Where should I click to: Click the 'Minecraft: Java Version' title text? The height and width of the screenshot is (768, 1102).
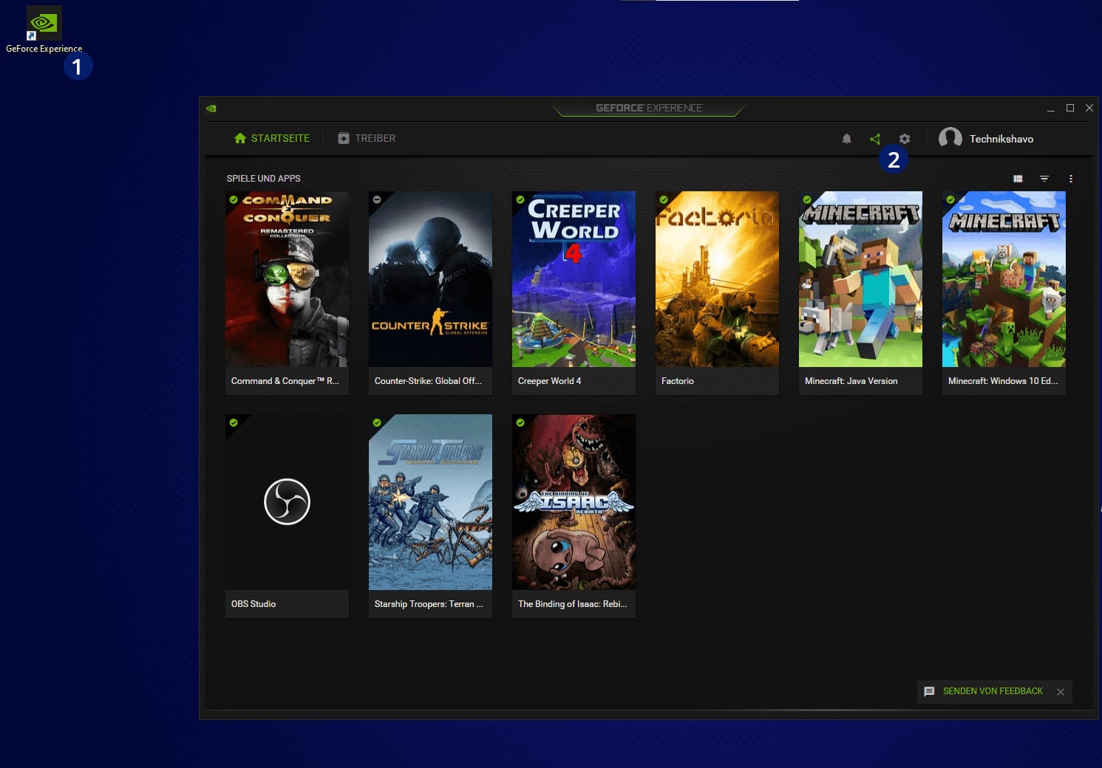point(851,381)
